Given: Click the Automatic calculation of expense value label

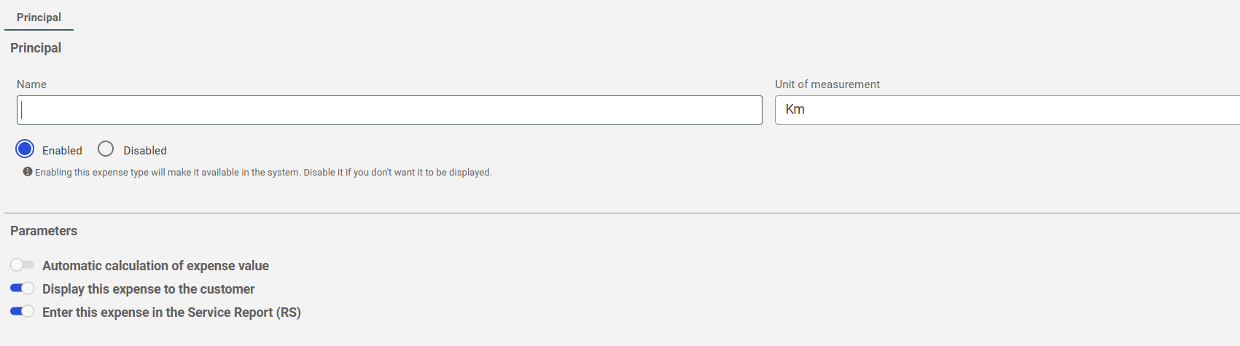Looking at the screenshot, I should (x=155, y=266).
